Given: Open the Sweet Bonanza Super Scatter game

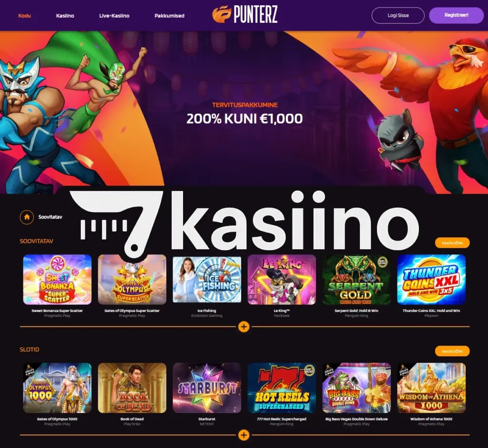Looking at the screenshot, I should coord(57,280).
